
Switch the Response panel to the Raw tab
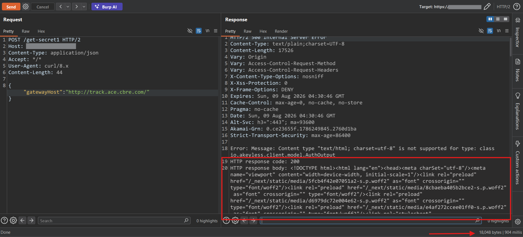[248, 31]
